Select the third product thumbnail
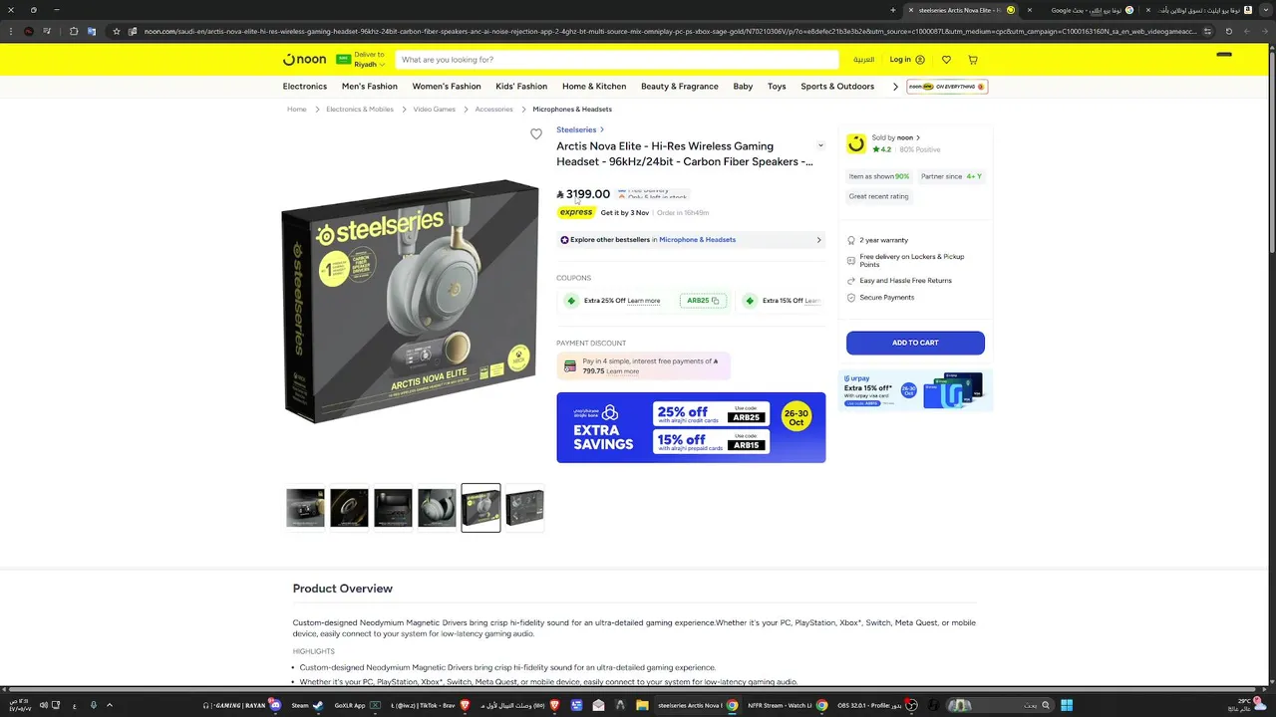This screenshot has height=717, width=1276. (x=393, y=508)
